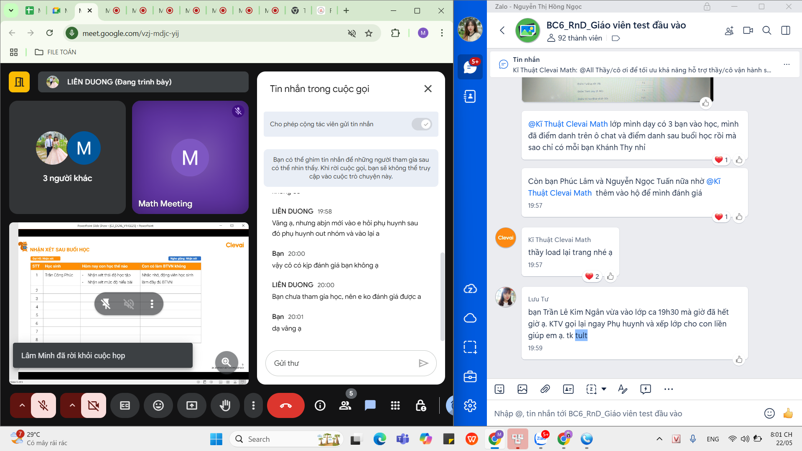The width and height of the screenshot is (802, 451).
Task: Open options for the pinned message
Action: (787, 64)
